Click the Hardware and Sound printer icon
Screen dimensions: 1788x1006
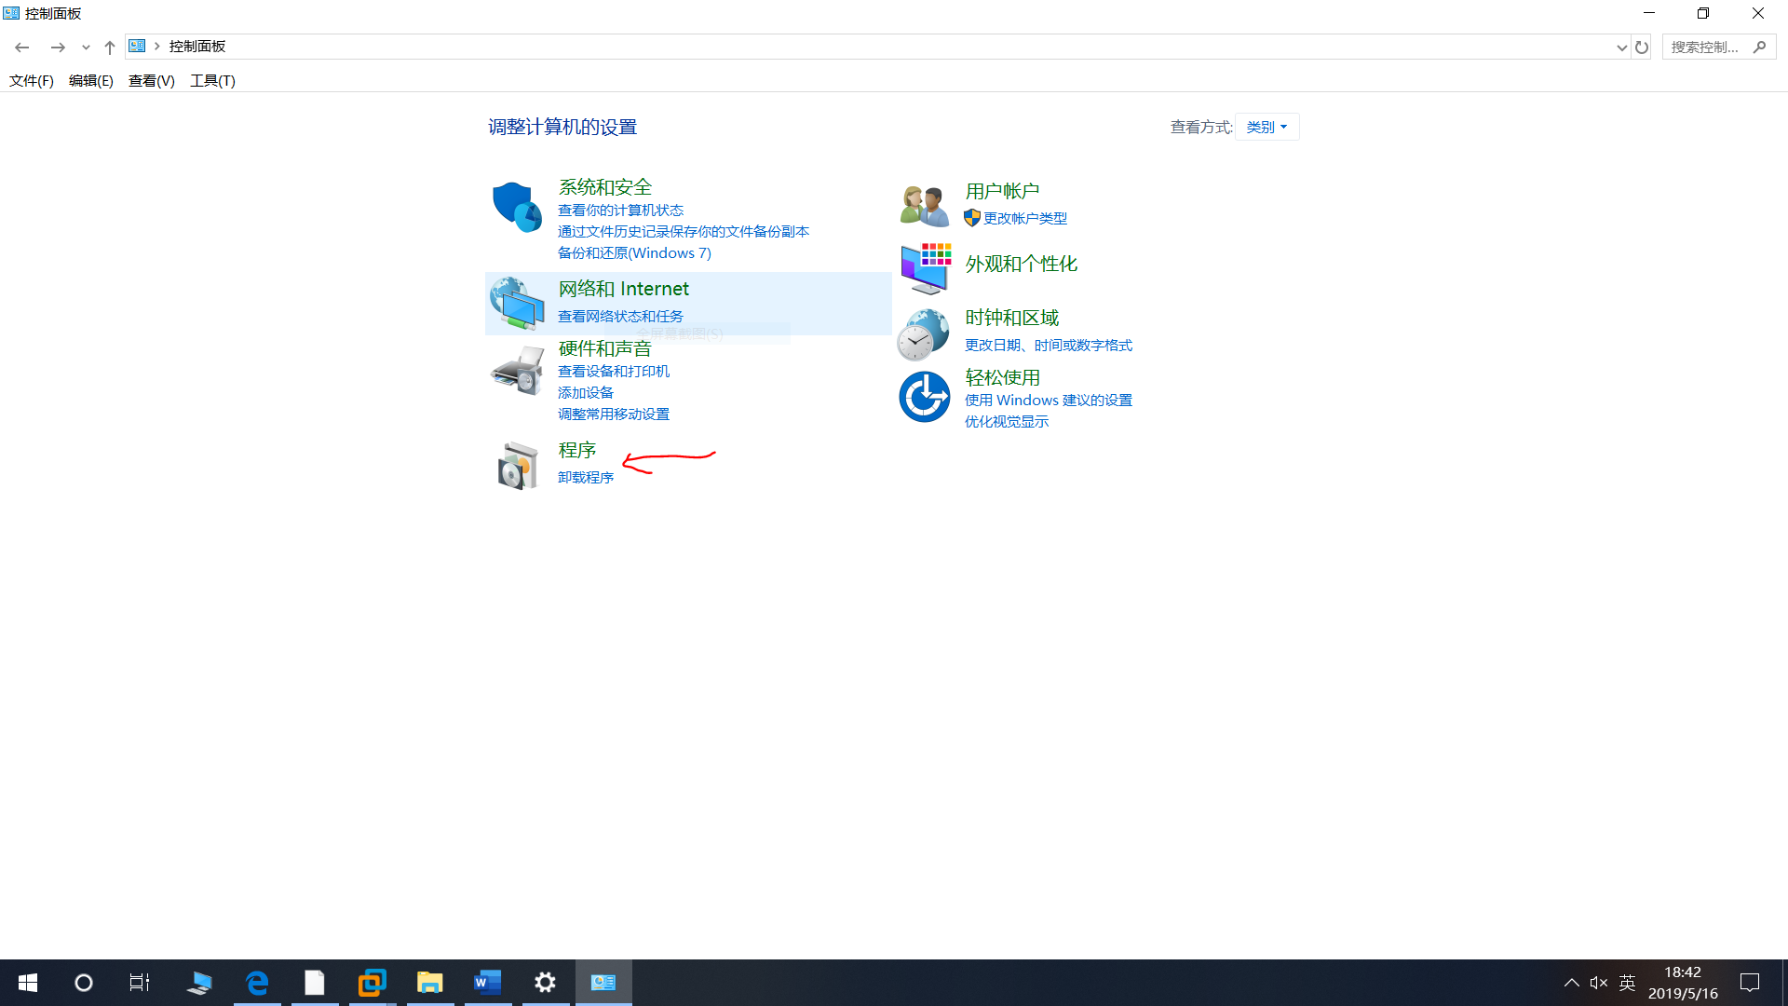coord(516,371)
